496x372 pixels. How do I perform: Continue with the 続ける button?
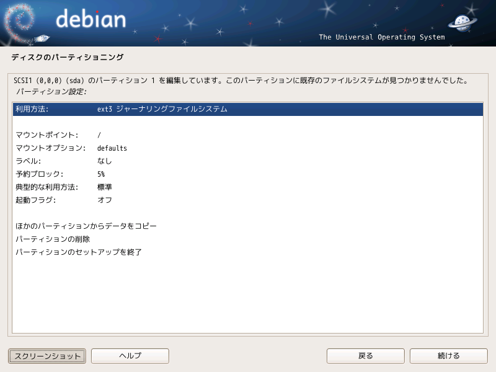448,356
